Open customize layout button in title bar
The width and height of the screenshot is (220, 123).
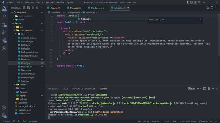click(x=199, y=2)
